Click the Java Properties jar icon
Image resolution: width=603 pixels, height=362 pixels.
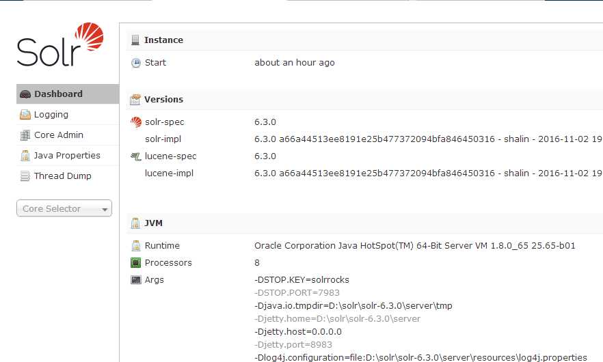tap(25, 156)
